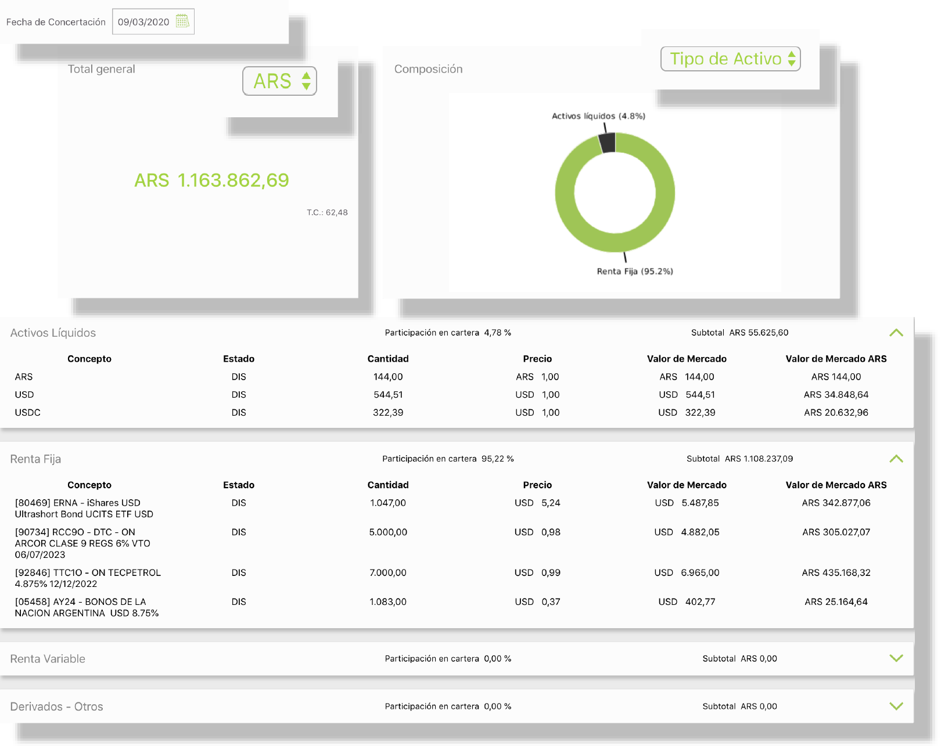Image resolution: width=941 pixels, height=746 pixels.
Task: Select the TTC1O TECPETROL bond entry
Action: pyautogui.click(x=457, y=578)
